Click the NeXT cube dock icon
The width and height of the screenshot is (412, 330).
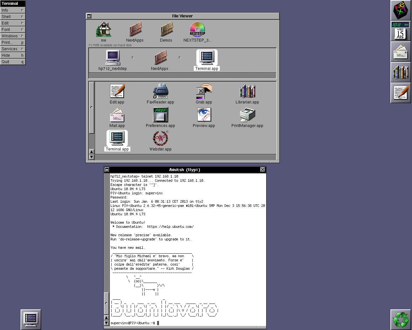coord(400,10)
